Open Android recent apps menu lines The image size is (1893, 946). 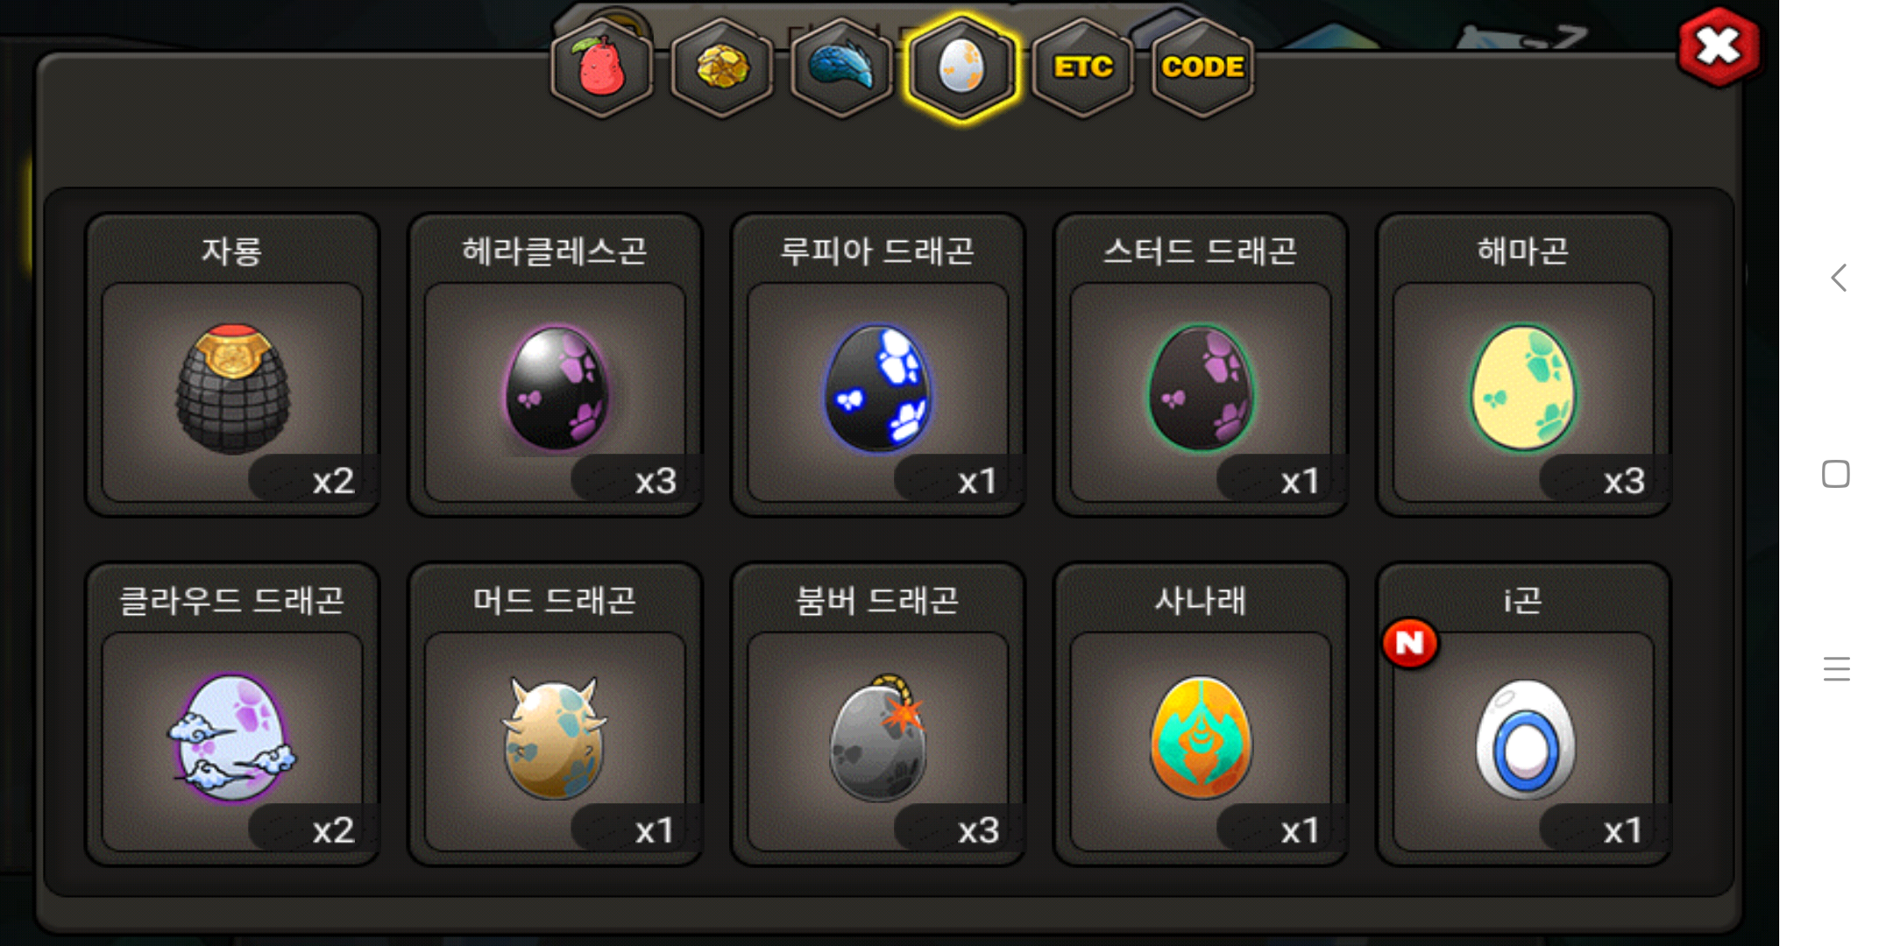[x=1836, y=669]
